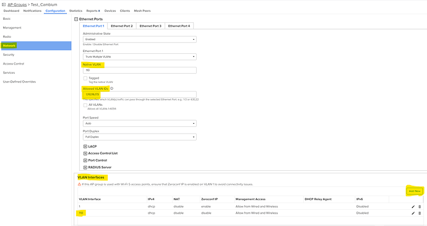Collapse the Ethernet Ports section
Screen dimensions: 427x226
pos(76,19)
